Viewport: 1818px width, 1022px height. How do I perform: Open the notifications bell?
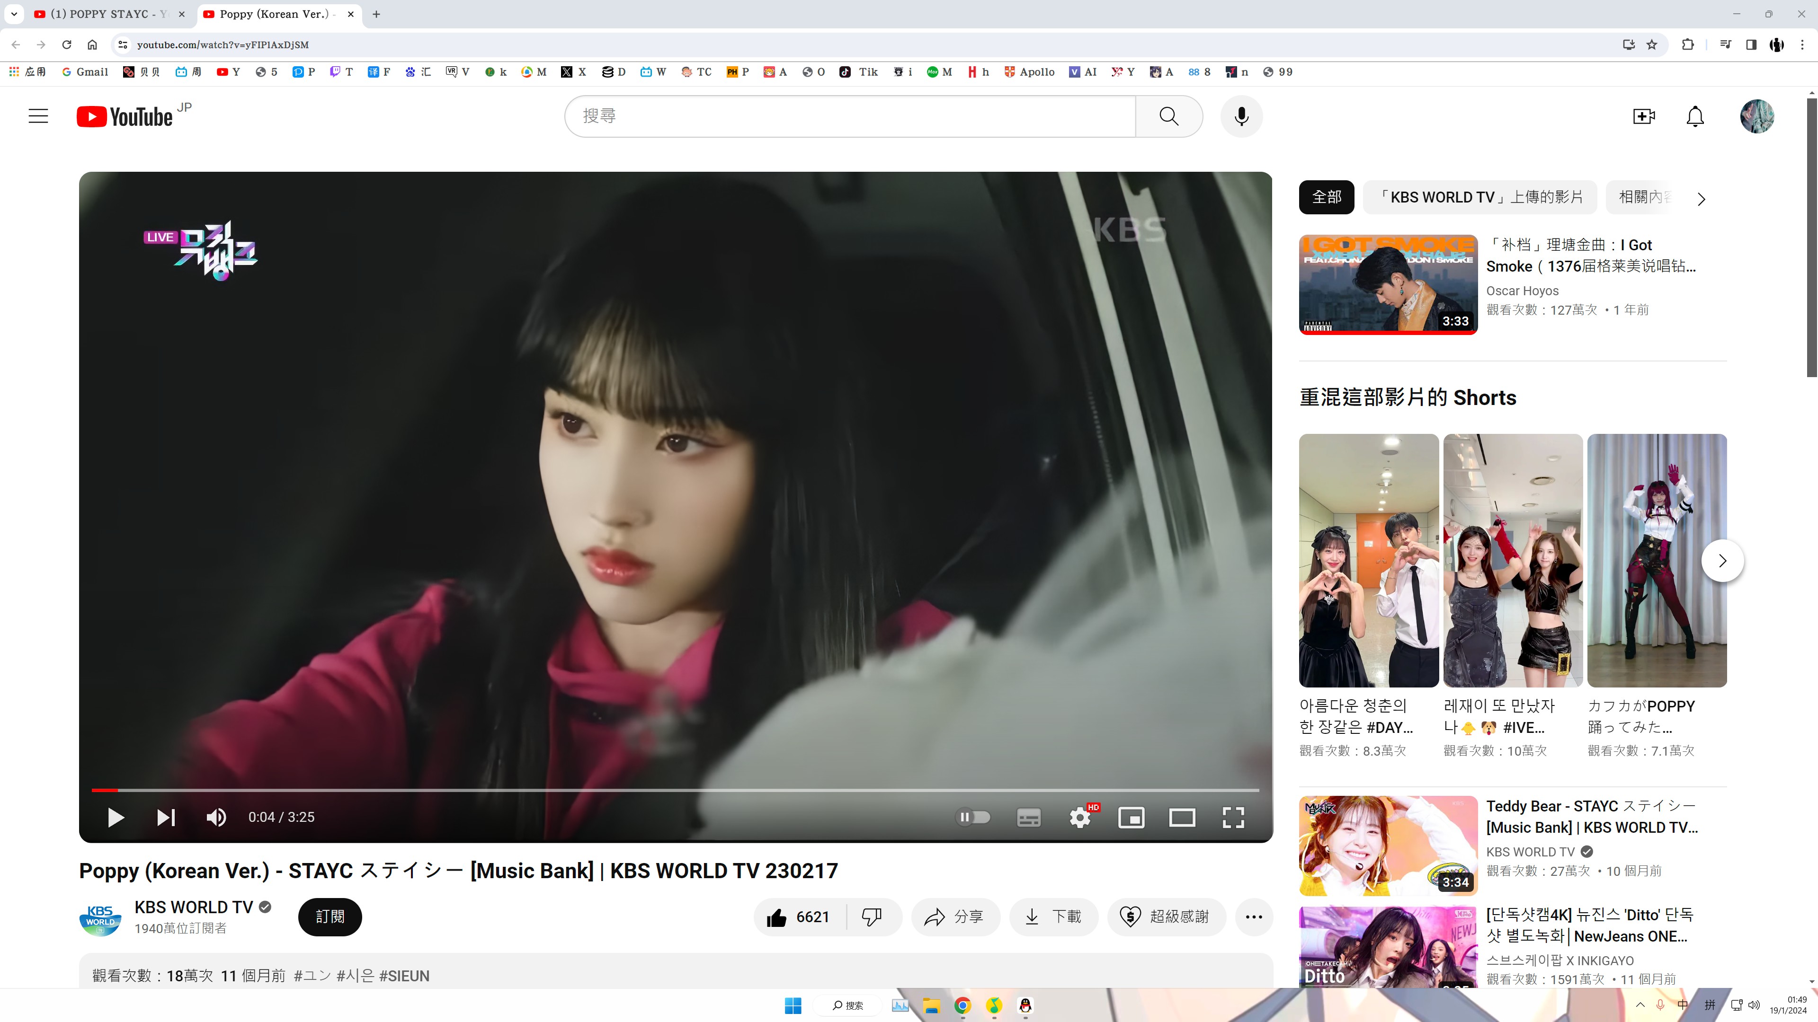(x=1695, y=116)
